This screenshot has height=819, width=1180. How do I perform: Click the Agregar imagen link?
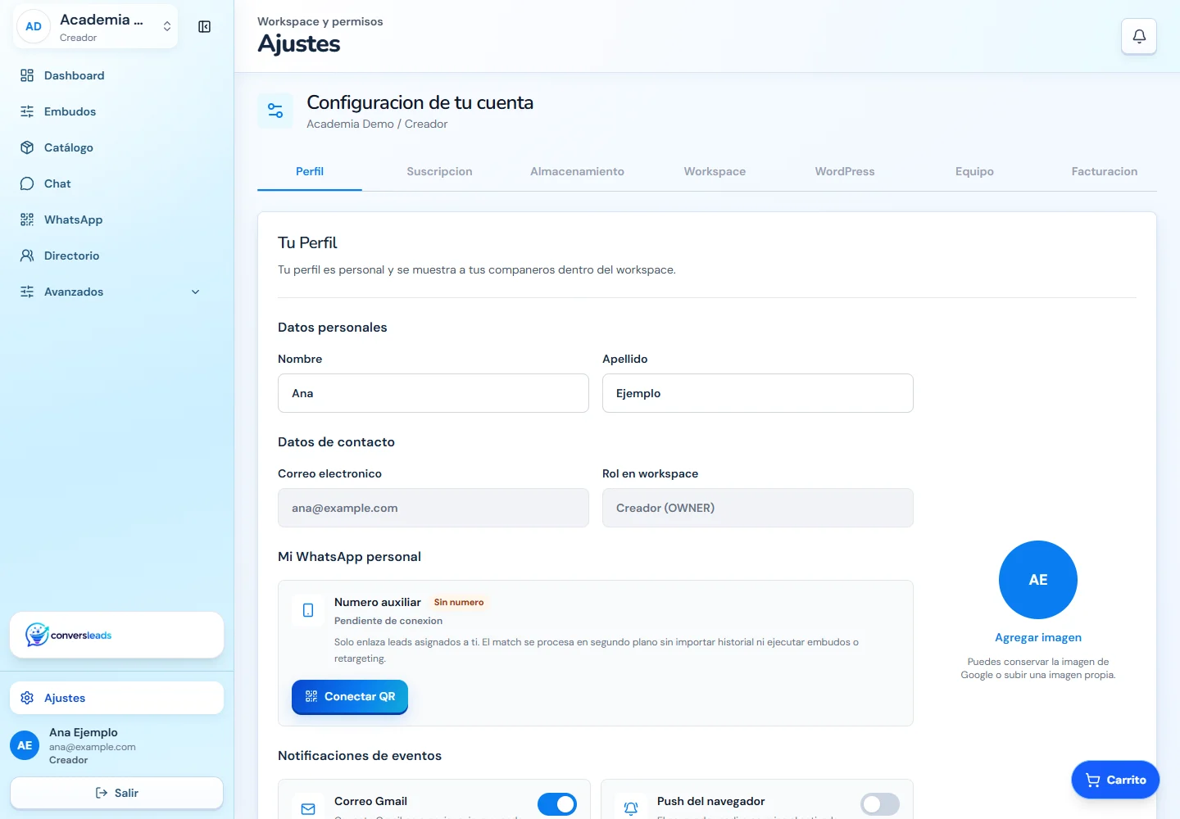(x=1038, y=637)
